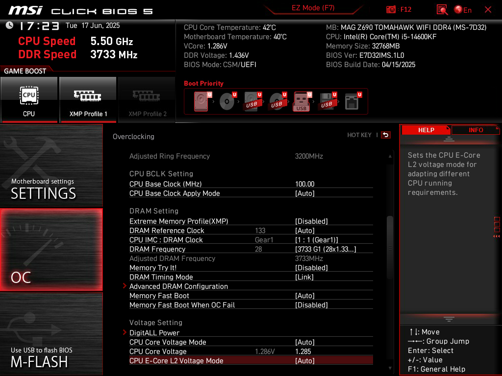Screen dimensions: 502x376
Task: Select the USB hard disk boot device
Action: (x=253, y=101)
